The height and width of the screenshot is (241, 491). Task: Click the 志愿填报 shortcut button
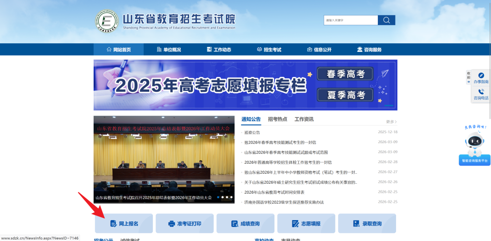[306, 224]
